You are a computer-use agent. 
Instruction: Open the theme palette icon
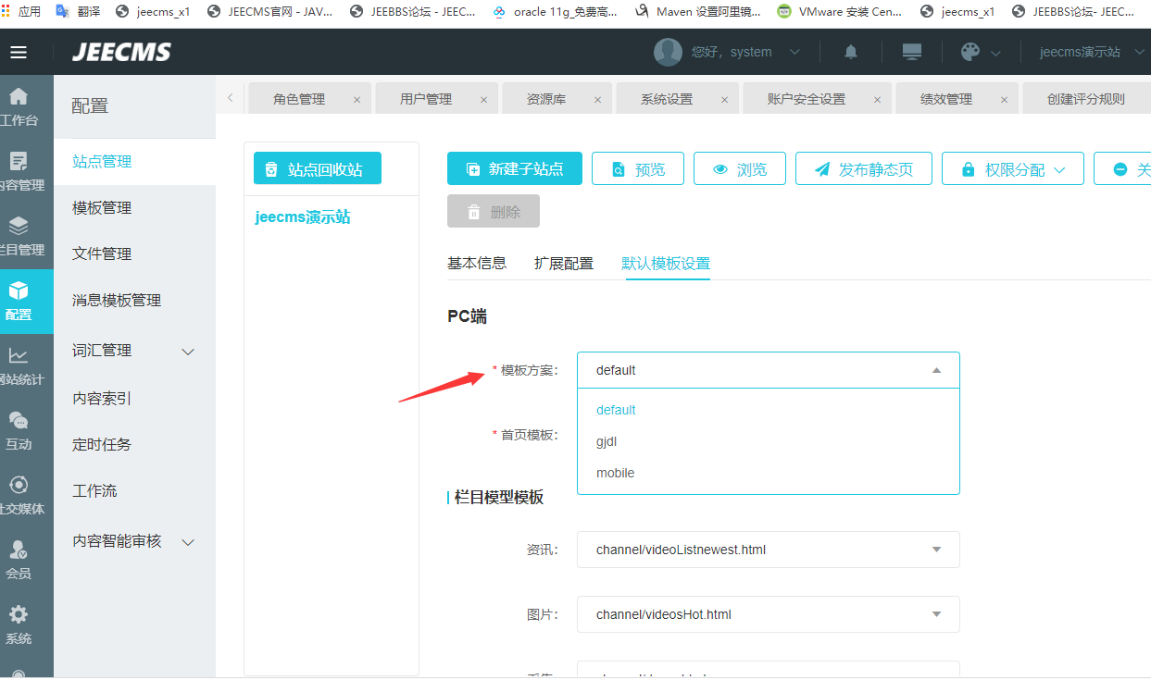coord(970,52)
